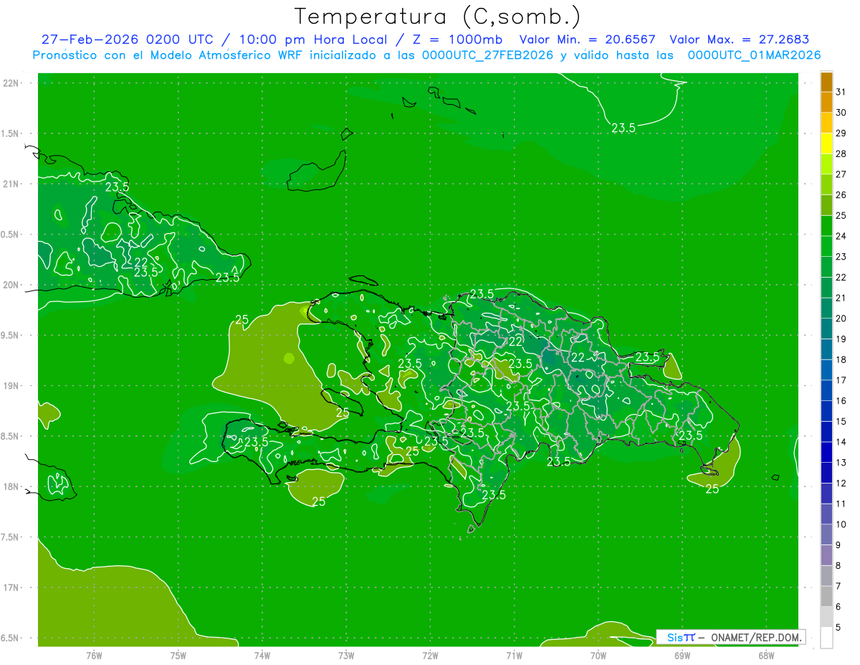Click the dark orange swatch above 31
Screen dimensions: 860x665
point(826,82)
